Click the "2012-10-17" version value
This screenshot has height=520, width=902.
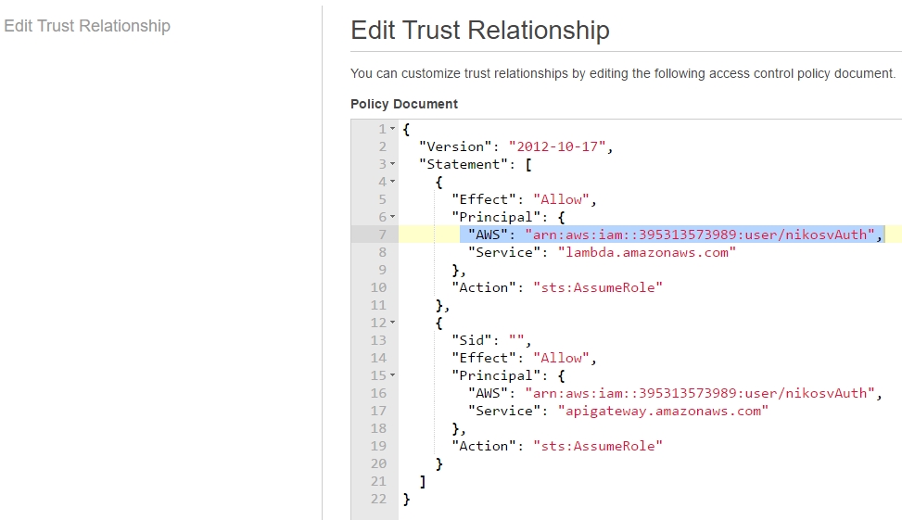coord(557,146)
